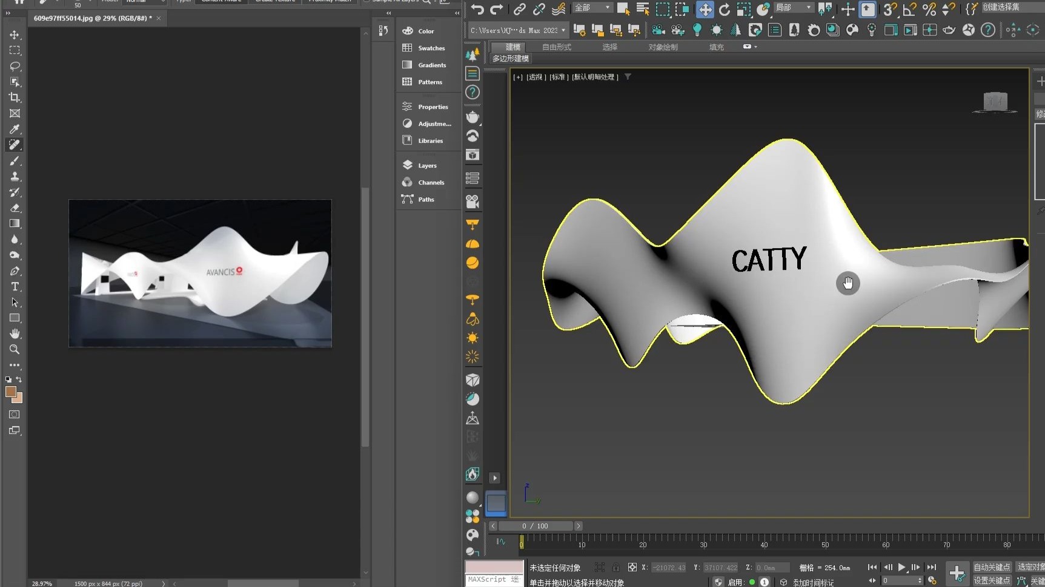Click the pink MAXScript listener box
1045x587 pixels.
tap(494, 567)
